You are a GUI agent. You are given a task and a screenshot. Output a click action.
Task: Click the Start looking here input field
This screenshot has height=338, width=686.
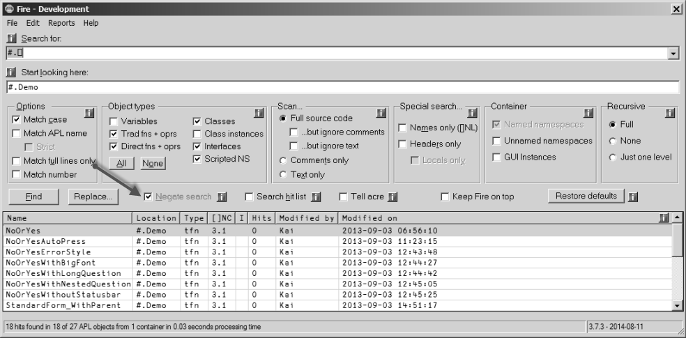342,87
